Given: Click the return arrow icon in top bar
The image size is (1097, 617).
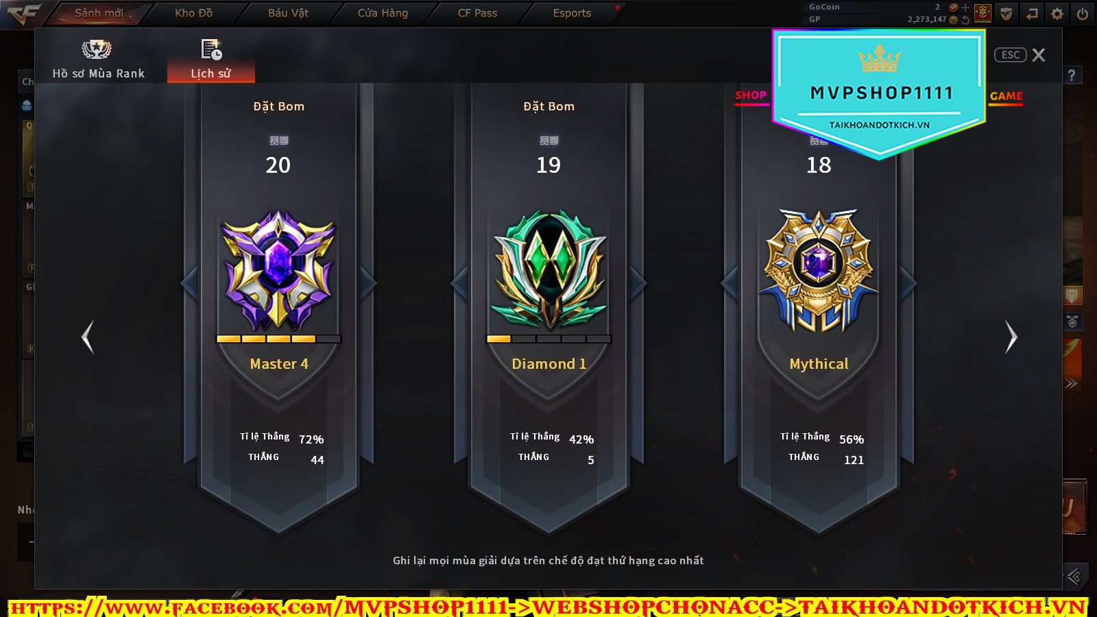Looking at the screenshot, I should [x=1032, y=14].
